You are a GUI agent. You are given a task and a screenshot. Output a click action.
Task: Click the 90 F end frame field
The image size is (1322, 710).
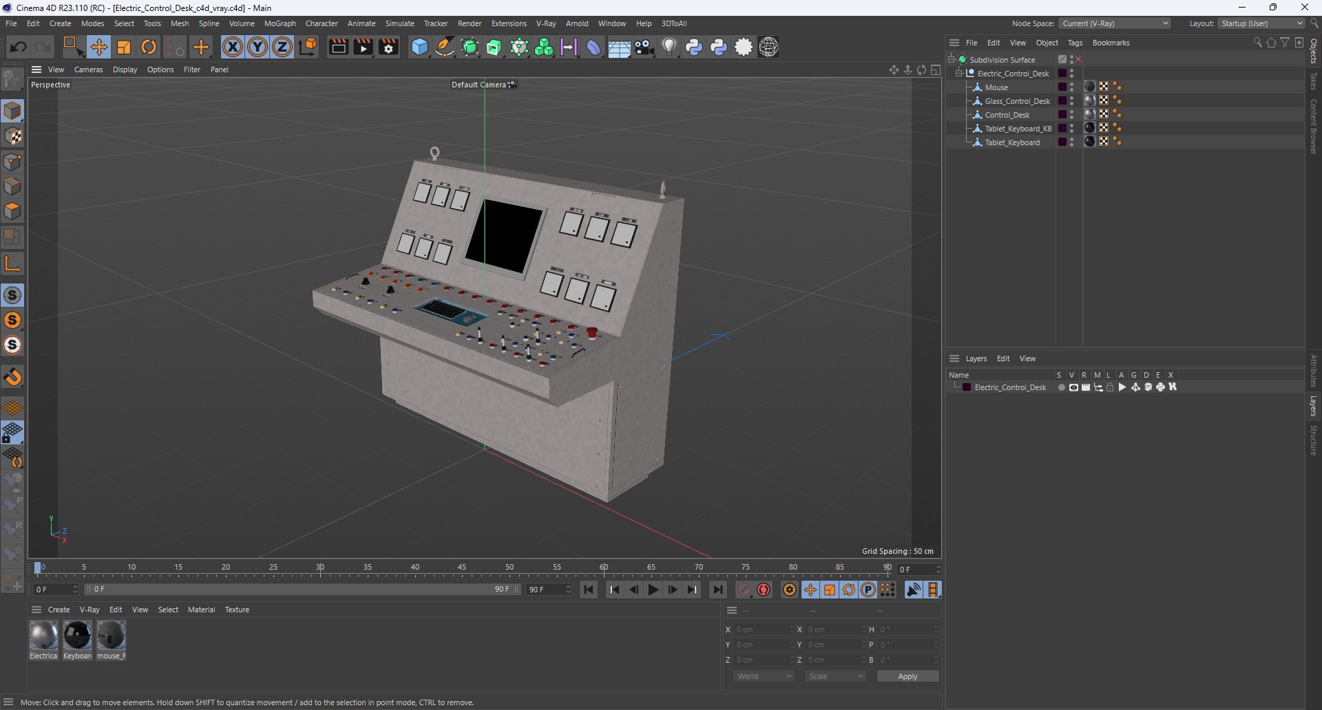point(549,590)
